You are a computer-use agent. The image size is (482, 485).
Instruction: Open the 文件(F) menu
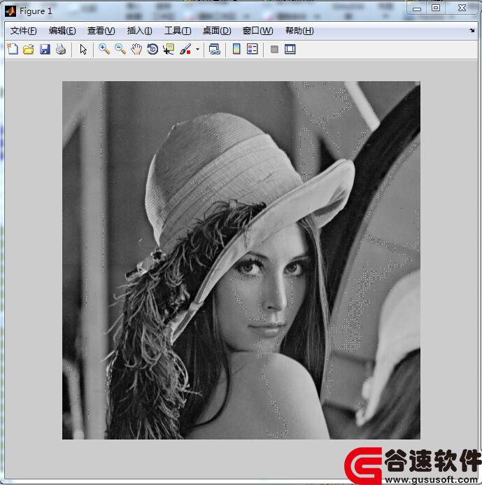pos(23,31)
